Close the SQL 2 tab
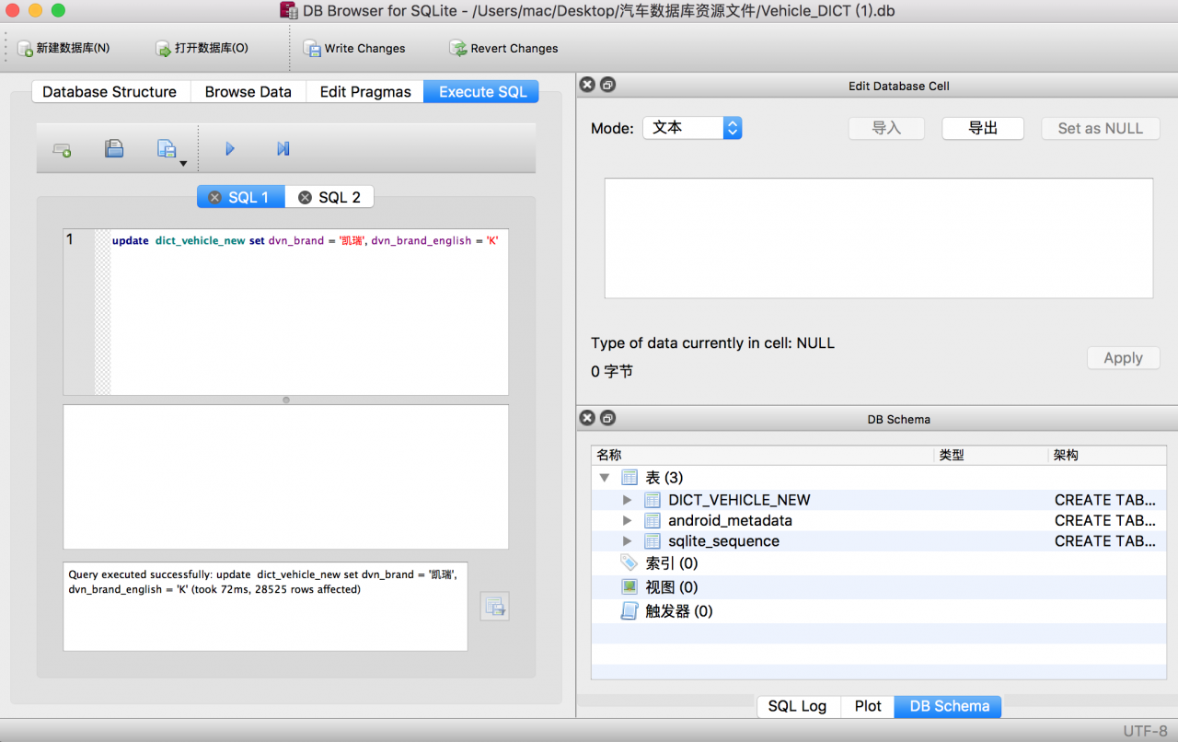The image size is (1178, 742). click(305, 197)
